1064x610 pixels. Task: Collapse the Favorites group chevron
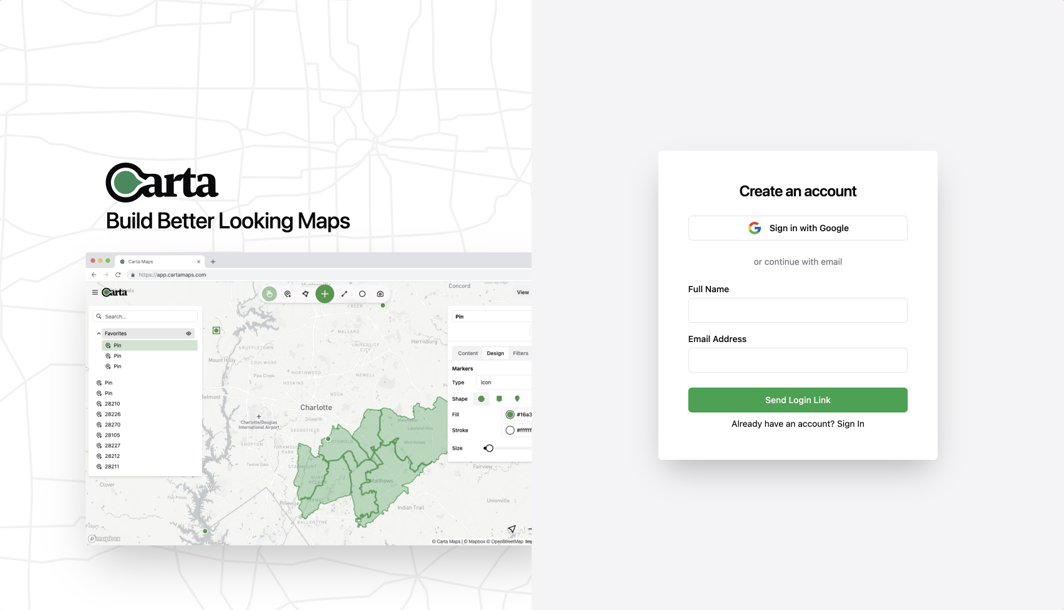pos(99,333)
